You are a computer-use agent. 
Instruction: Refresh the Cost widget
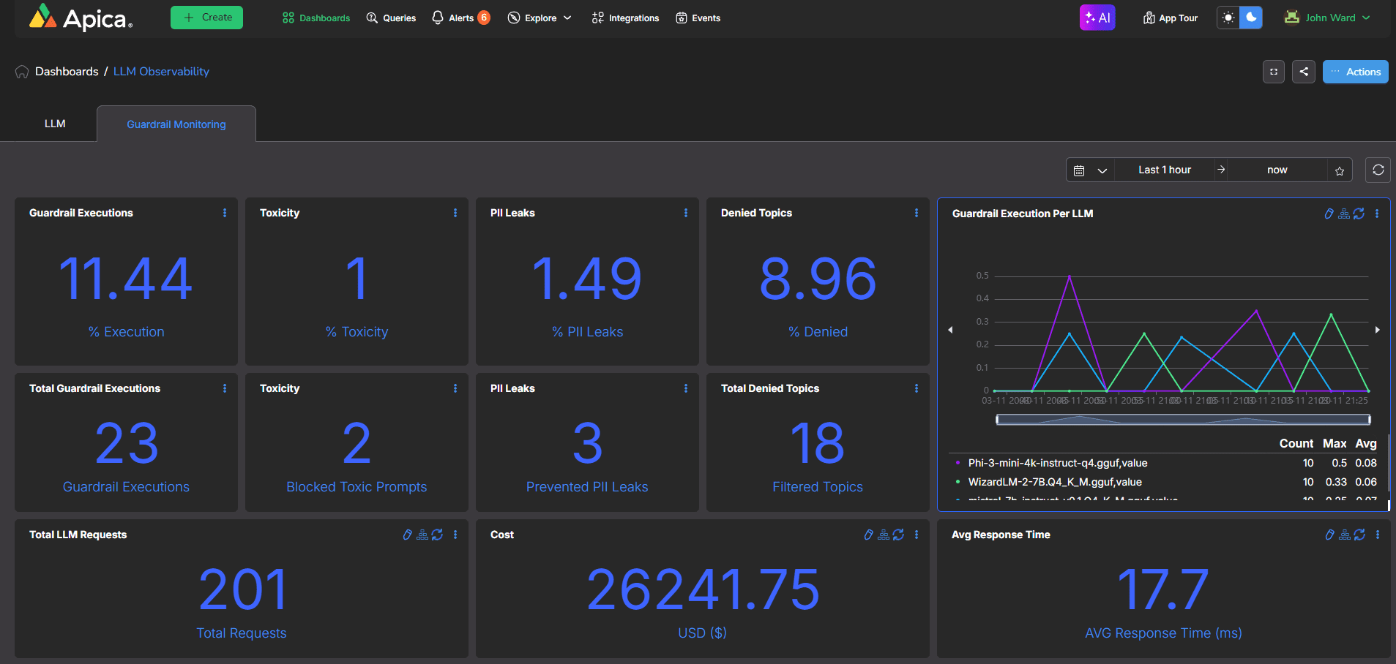tap(898, 535)
